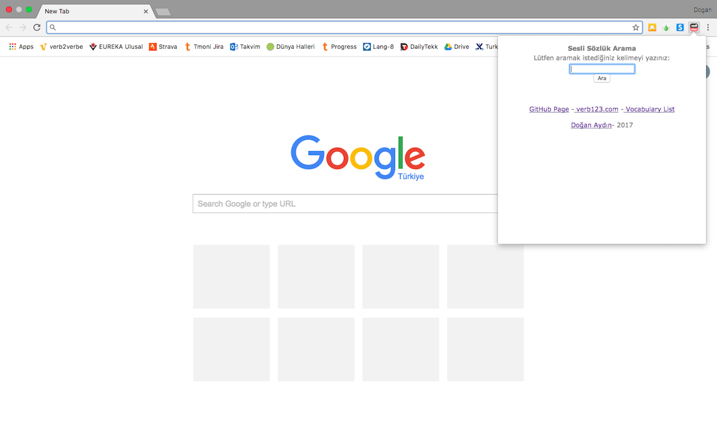Click the first most-visited tile in top row
The height and width of the screenshot is (448, 717).
231,277
